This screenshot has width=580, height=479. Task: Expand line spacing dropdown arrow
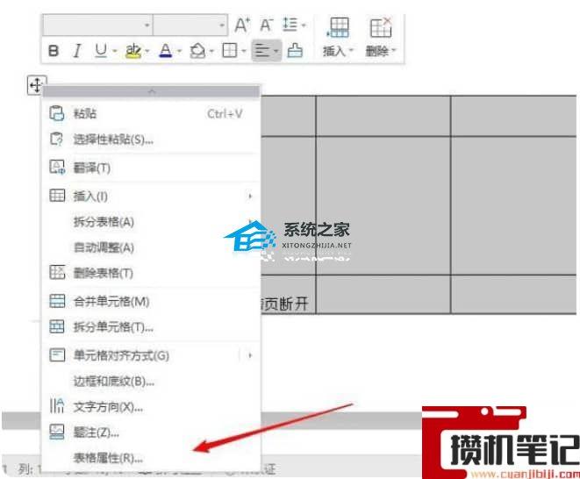pyautogui.click(x=304, y=25)
